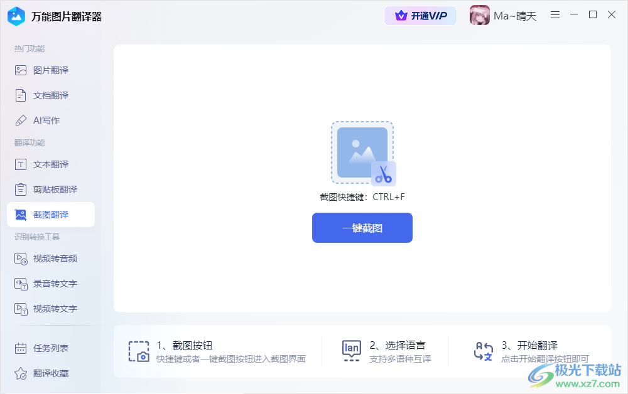Switch to 文本翻译 menu label

51,164
